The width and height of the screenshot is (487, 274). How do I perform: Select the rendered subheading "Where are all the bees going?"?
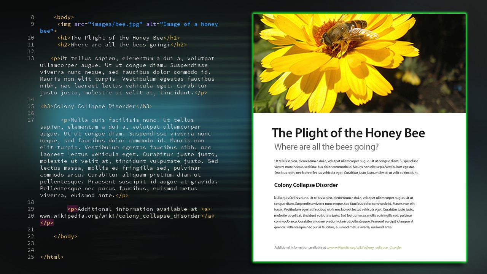(x=326, y=147)
